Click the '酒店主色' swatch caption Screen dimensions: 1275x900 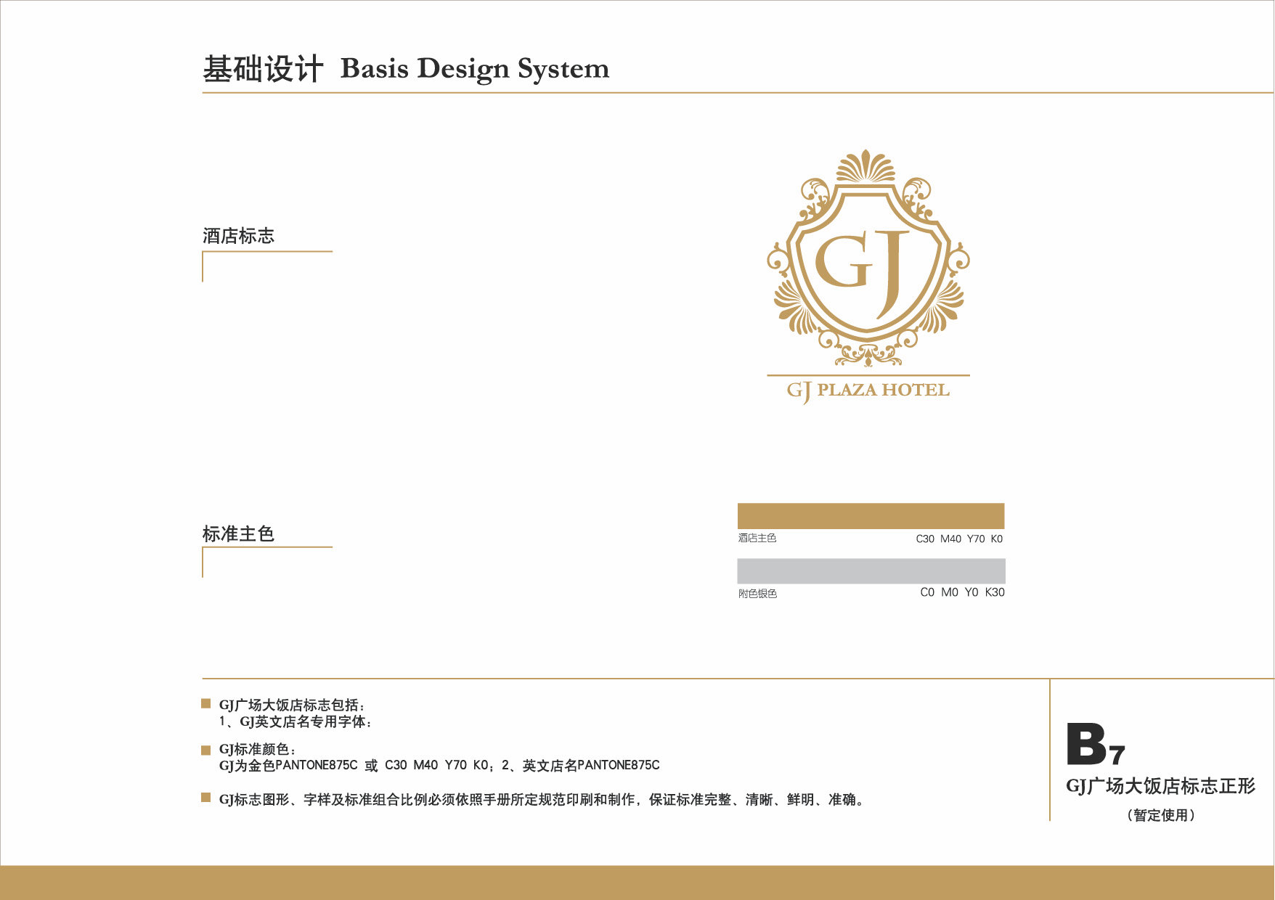(x=757, y=538)
